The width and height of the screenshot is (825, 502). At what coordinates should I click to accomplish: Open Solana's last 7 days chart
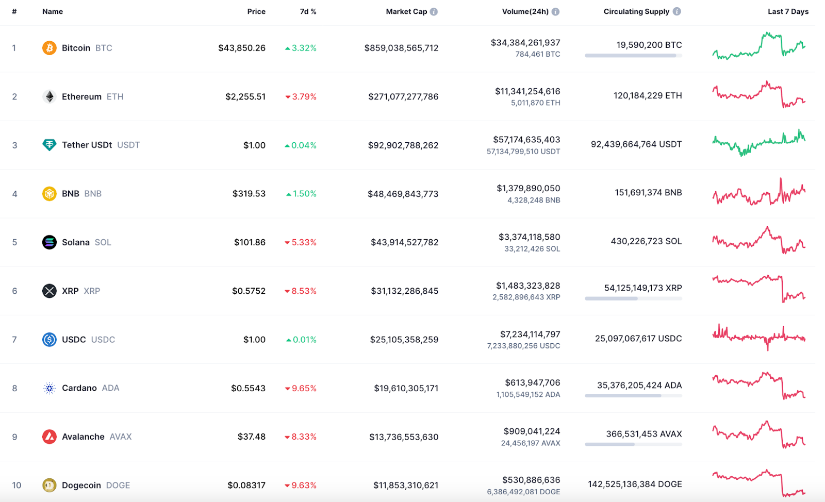tap(759, 240)
